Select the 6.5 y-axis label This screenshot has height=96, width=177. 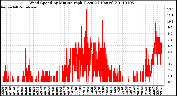(170, 46)
